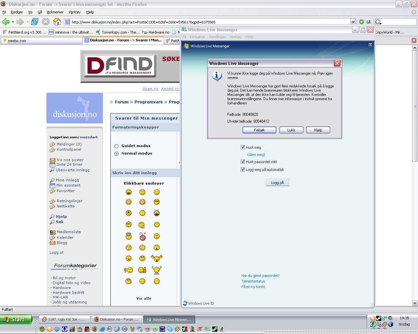This screenshot has height=334, width=418.
Task: Launch Microsoft Word from quick launch
Action: [x=162, y=329]
